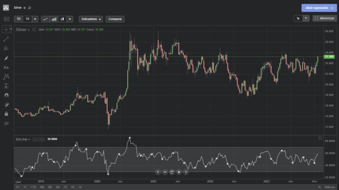The image size is (339, 190).
Task: Select the crosshair cursor tool
Action: (6, 30)
